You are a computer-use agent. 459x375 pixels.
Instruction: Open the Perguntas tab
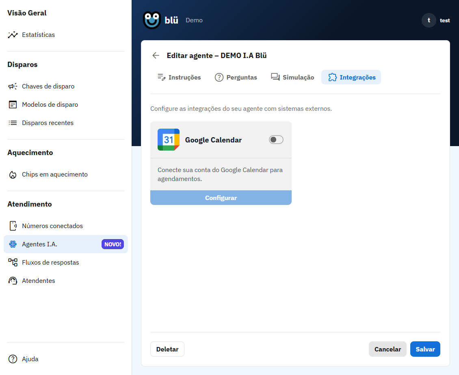coord(236,77)
